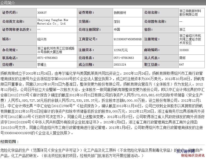This screenshot has height=159, width=206.
Task: Select business registration number 91330600745085889D
Action: click(x=128, y=39)
